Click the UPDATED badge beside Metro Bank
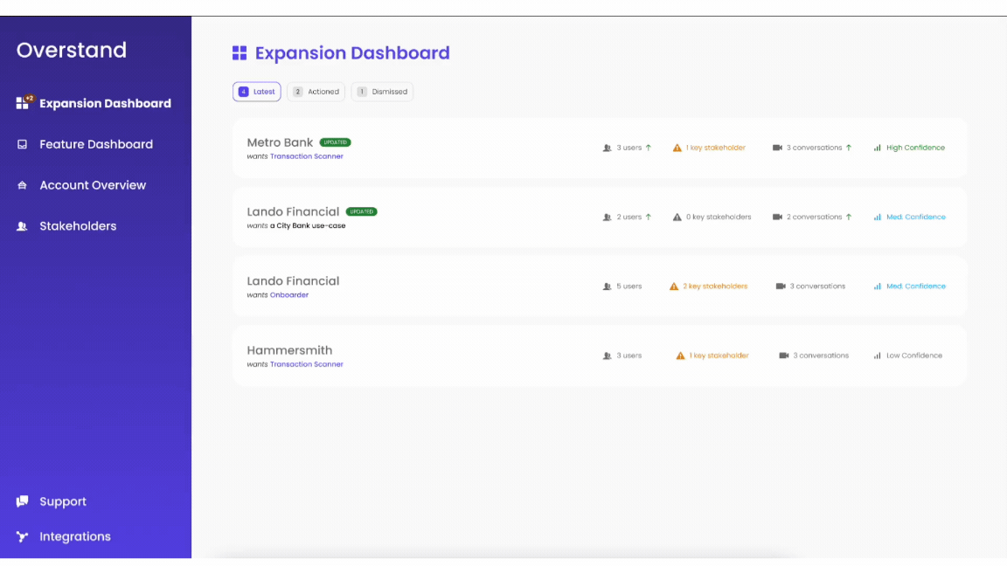The height and width of the screenshot is (566, 1007). (x=335, y=142)
